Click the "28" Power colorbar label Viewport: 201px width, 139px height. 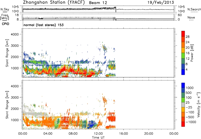(x=187, y=37)
